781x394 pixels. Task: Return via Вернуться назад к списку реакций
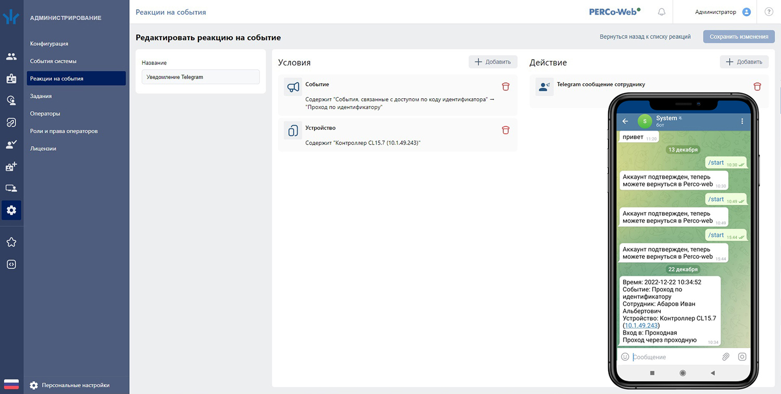click(645, 37)
